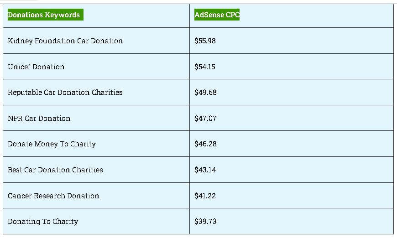Select Best Car Donation Charities keyword
This screenshot has height=238, width=397.
[x=55, y=170]
